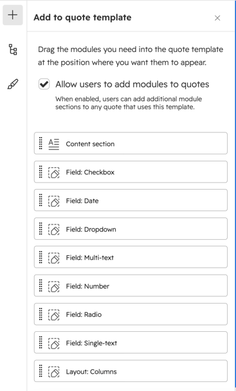The width and height of the screenshot is (236, 391).
Task: Click Field: Number drag handle
Action: (41, 286)
